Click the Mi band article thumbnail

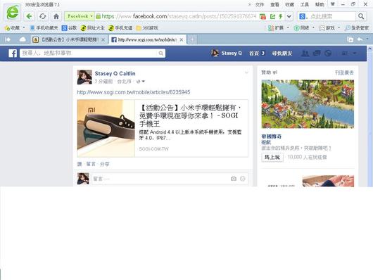point(106,128)
